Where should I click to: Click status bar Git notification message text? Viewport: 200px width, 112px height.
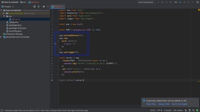tap(47, 110)
